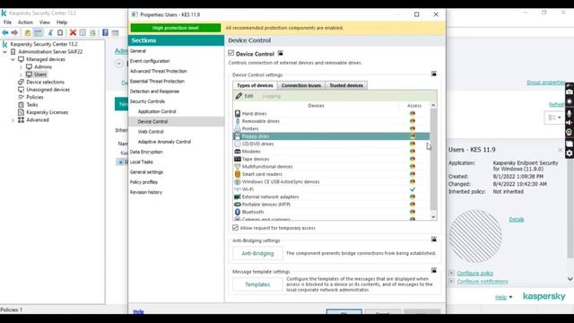The image size is (574, 323).
Task: Click the Bluetooth device icon
Action: click(238, 212)
